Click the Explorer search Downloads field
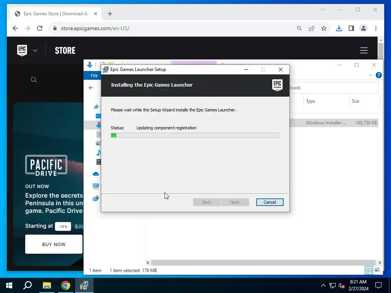The width and height of the screenshot is (391, 293). [334, 88]
